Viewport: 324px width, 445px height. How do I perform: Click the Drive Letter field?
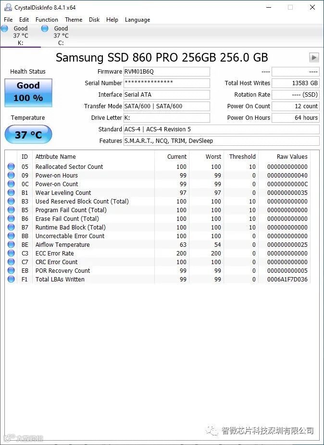click(167, 117)
